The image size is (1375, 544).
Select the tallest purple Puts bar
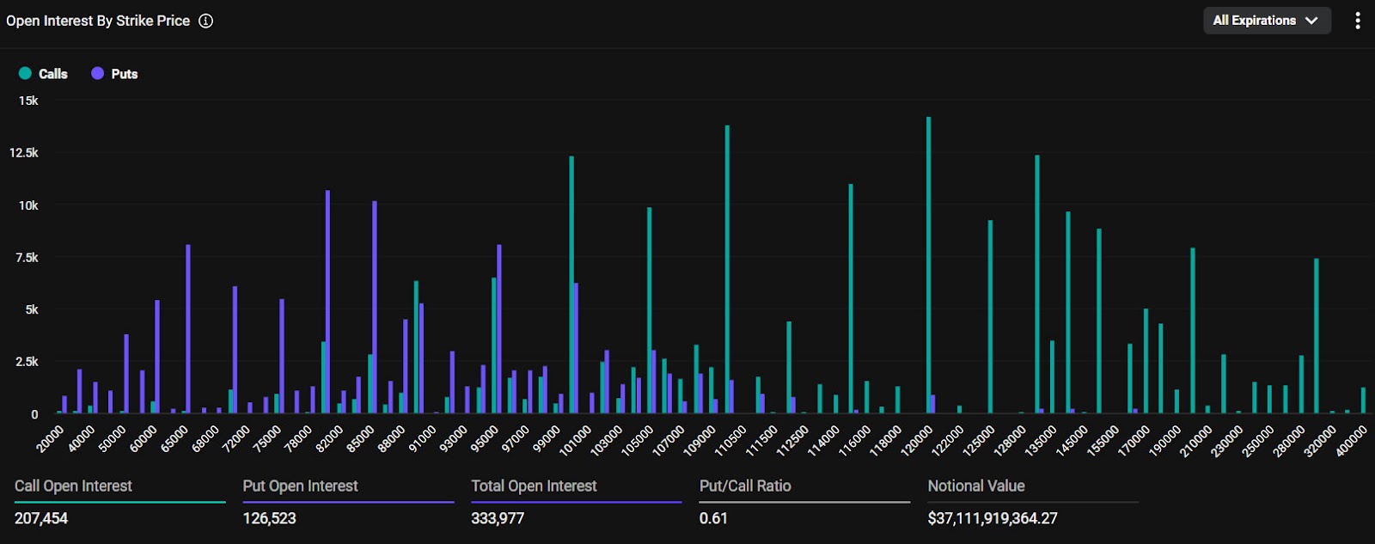[327, 301]
